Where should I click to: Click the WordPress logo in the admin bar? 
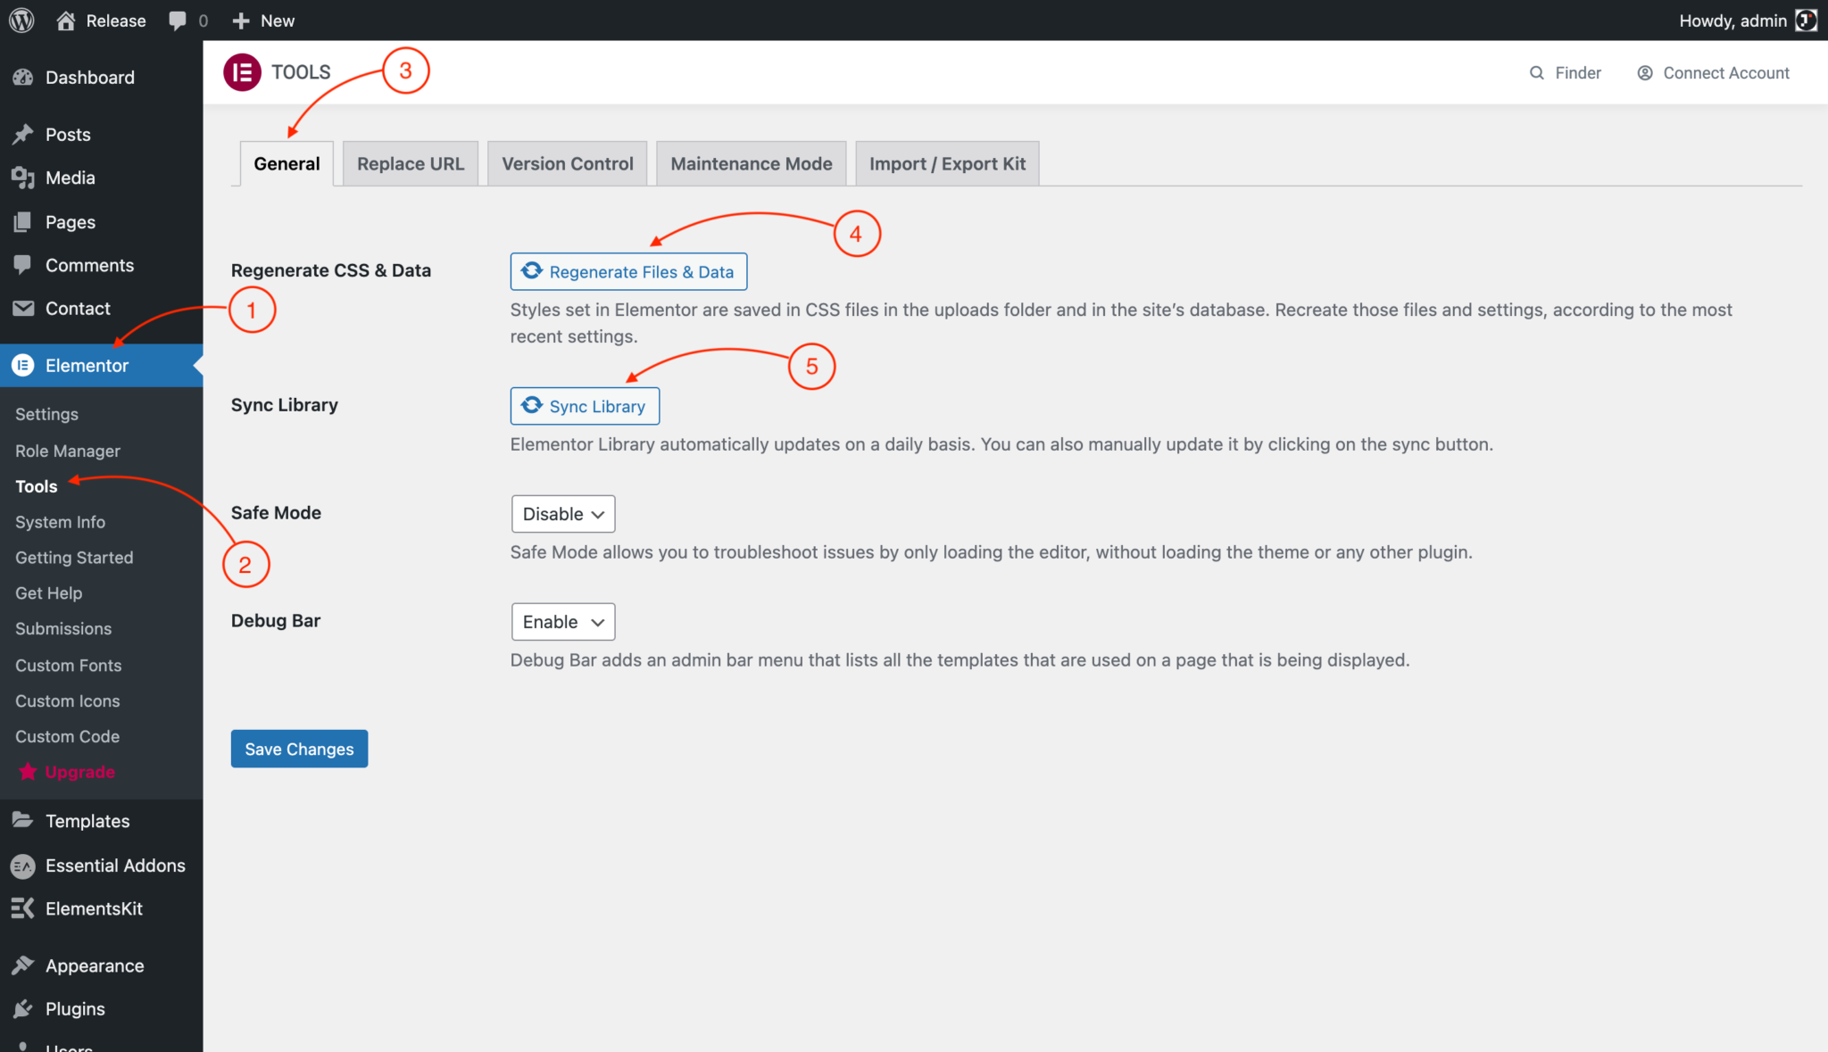coord(21,20)
